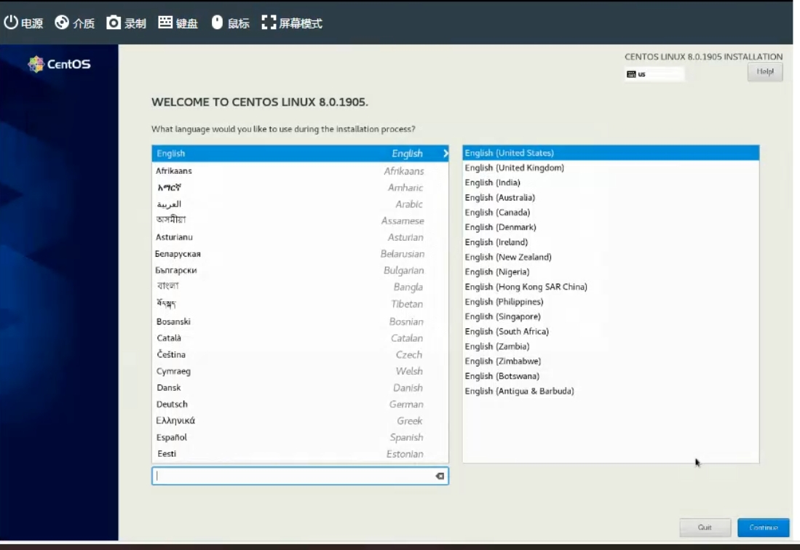The width and height of the screenshot is (800, 550).
Task: Choose English (Nigeria) locale
Action: pyautogui.click(x=611, y=271)
